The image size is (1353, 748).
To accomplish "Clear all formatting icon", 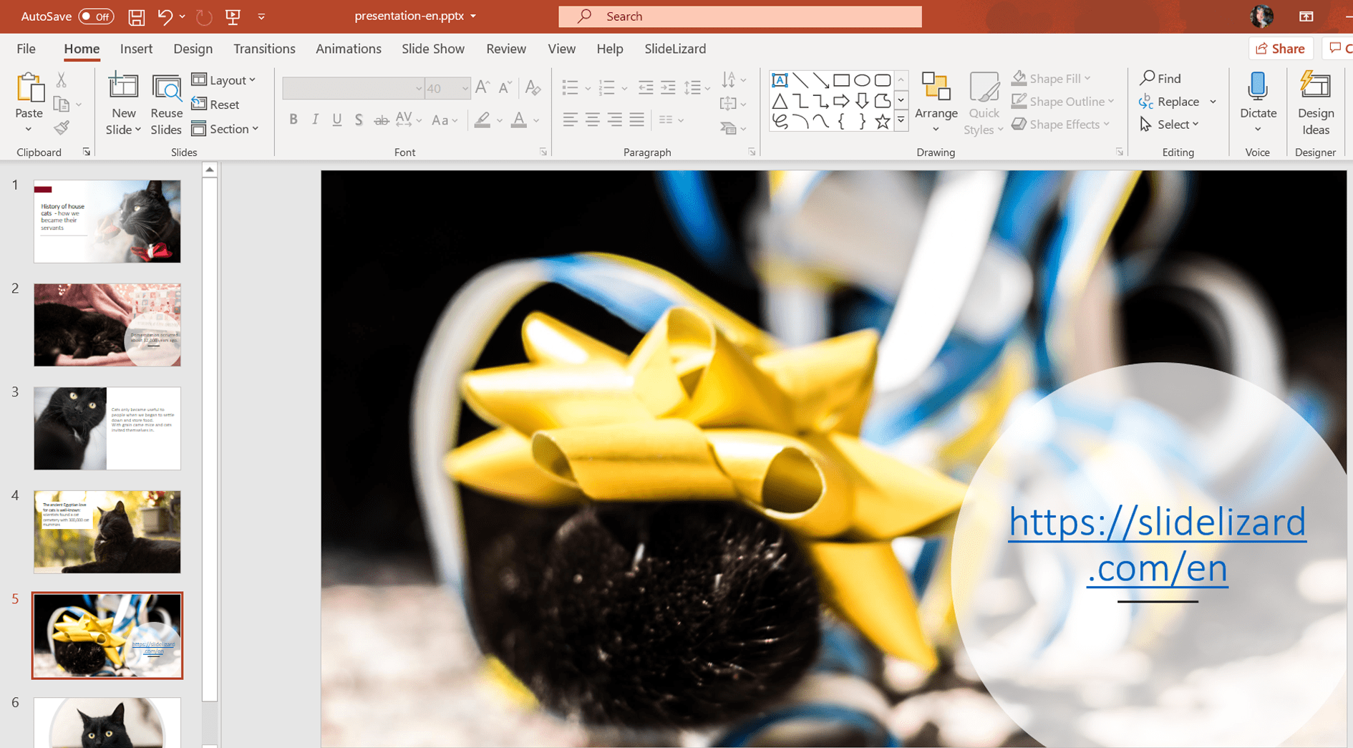I will pos(533,87).
